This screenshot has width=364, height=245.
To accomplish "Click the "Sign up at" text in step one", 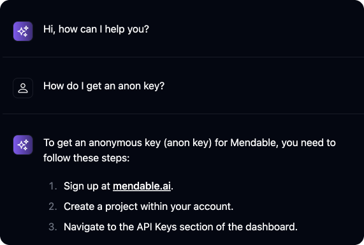I will pos(87,186).
